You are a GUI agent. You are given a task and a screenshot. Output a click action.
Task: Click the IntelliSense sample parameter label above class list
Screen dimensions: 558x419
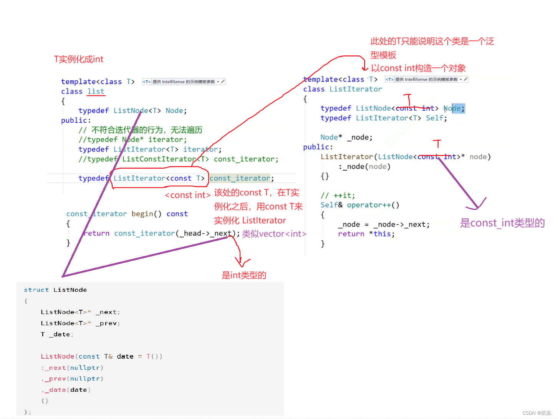184,82
